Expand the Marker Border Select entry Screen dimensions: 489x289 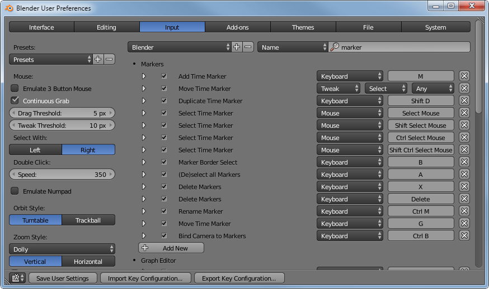click(x=144, y=162)
